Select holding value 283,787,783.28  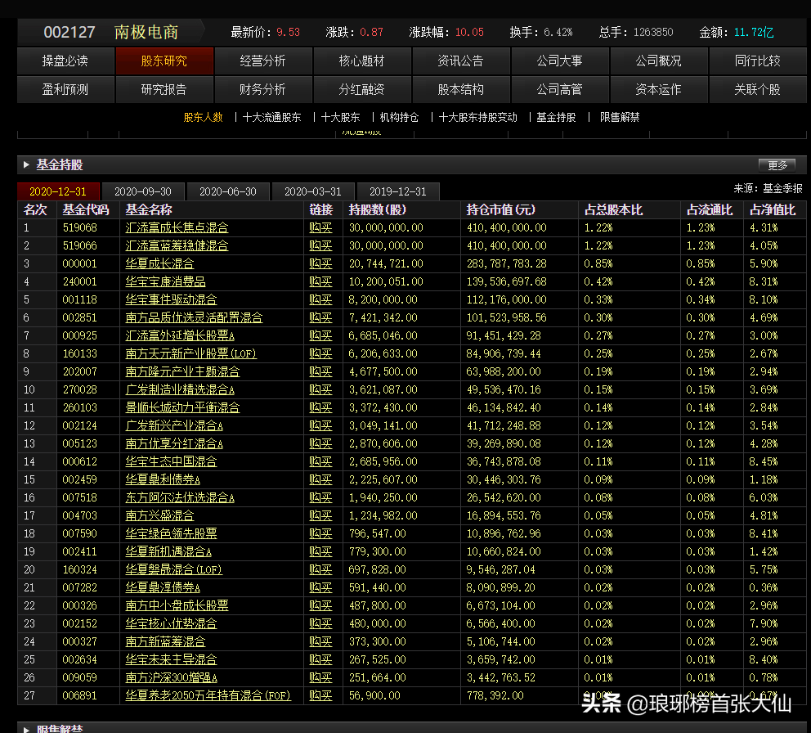506,264
